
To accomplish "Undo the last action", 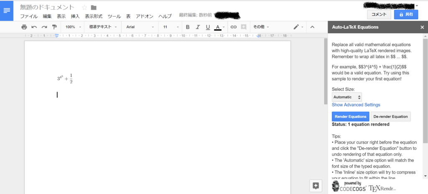I will click(x=34, y=27).
